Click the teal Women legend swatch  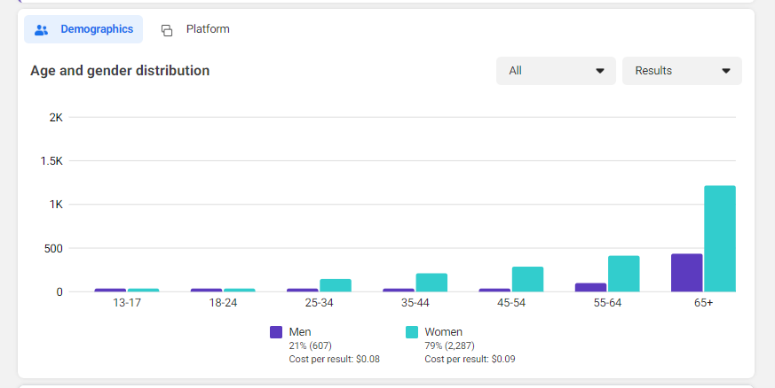click(x=412, y=332)
